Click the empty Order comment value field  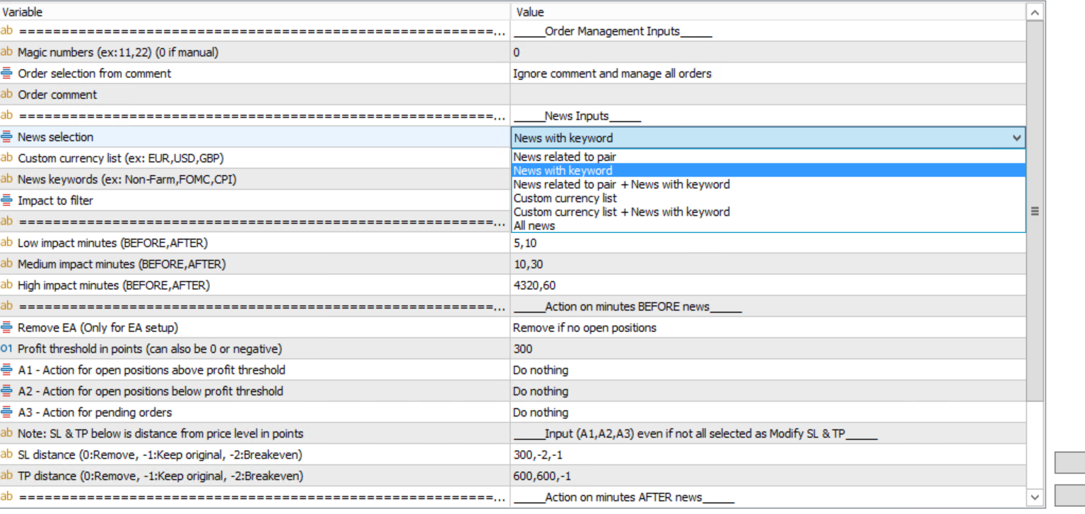pyautogui.click(x=768, y=95)
